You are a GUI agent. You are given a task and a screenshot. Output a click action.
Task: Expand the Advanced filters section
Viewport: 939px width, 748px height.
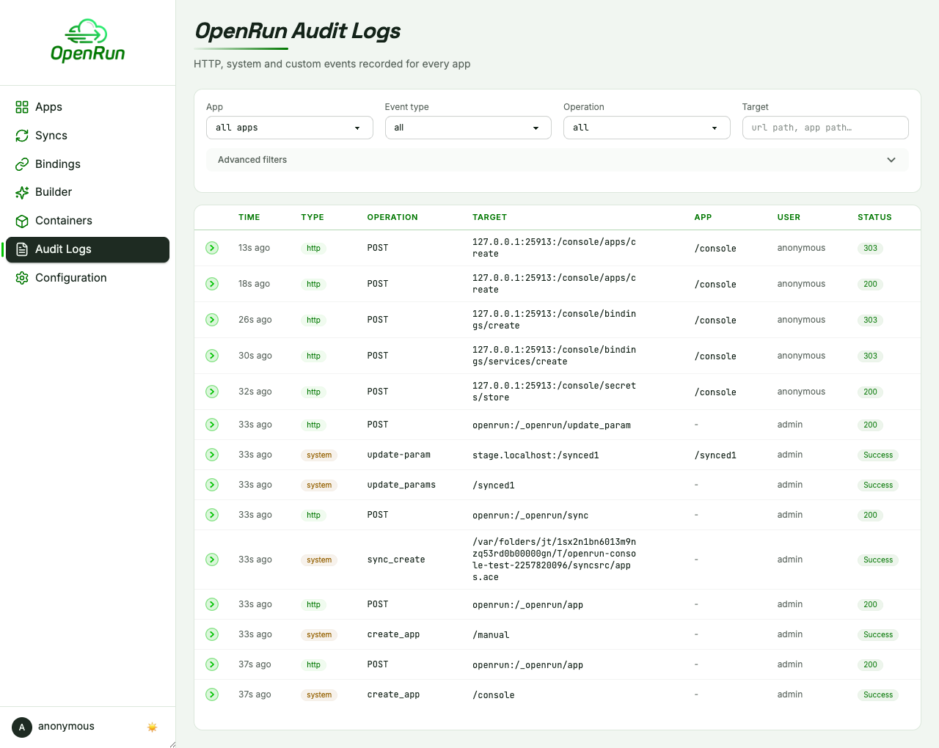click(x=558, y=160)
